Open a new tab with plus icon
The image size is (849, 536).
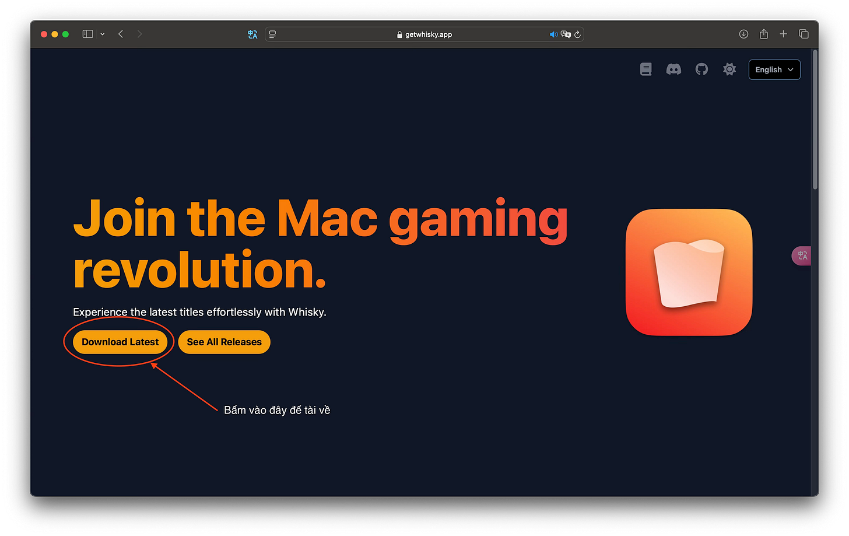783,34
